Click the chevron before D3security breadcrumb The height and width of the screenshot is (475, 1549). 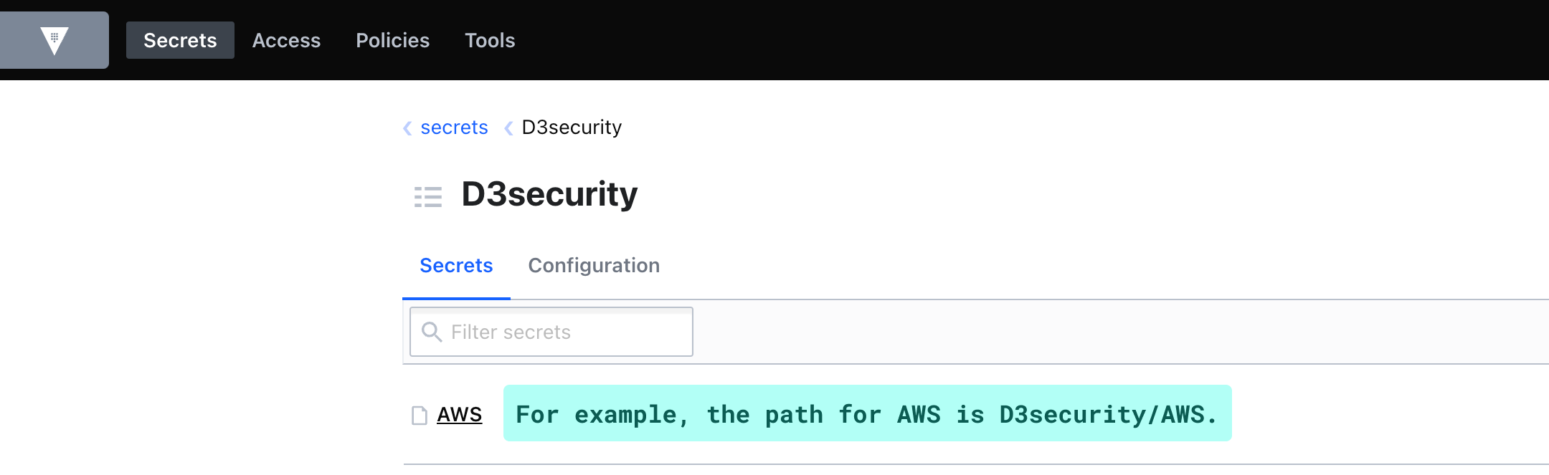(x=508, y=128)
